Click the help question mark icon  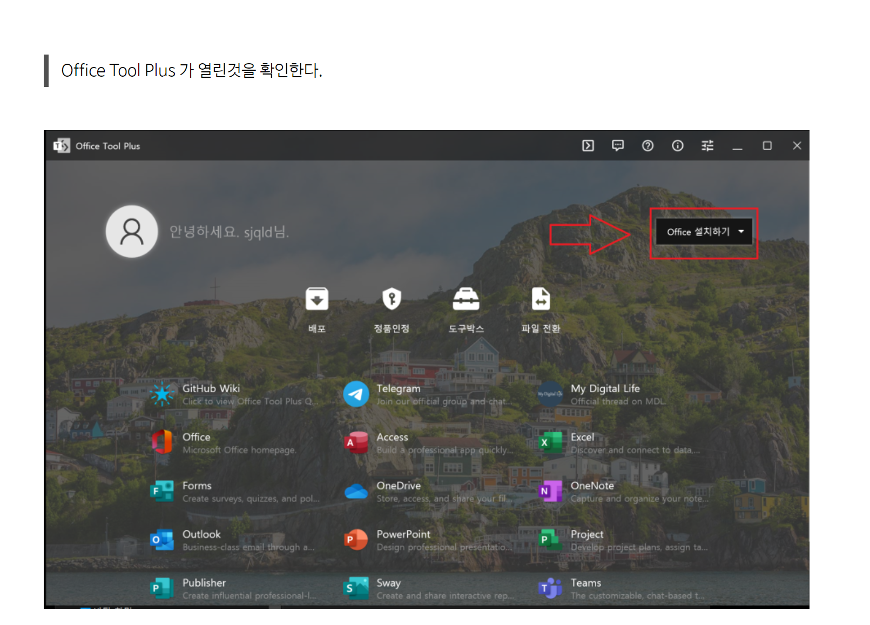click(648, 146)
